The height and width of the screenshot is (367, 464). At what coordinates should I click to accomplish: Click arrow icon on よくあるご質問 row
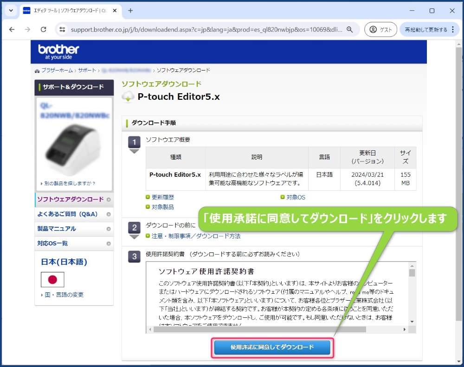109,214
